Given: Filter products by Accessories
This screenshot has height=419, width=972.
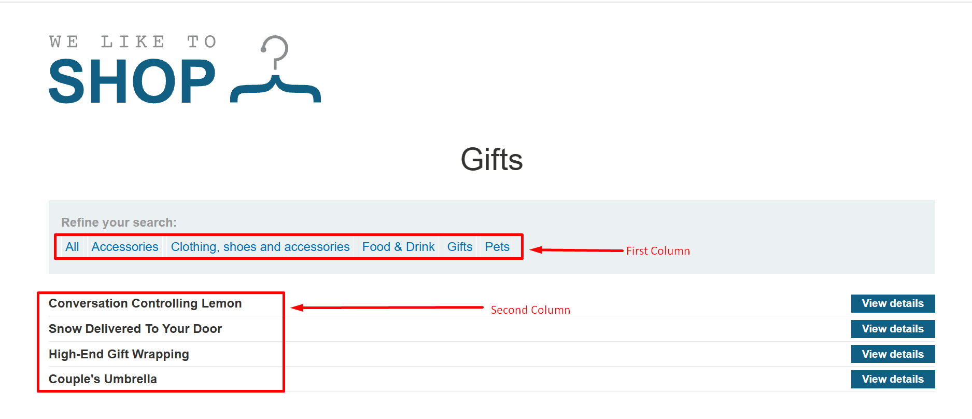Looking at the screenshot, I should point(125,247).
